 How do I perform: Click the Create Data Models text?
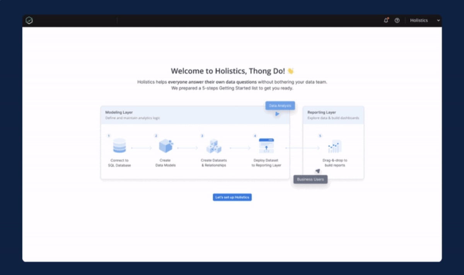(165, 163)
